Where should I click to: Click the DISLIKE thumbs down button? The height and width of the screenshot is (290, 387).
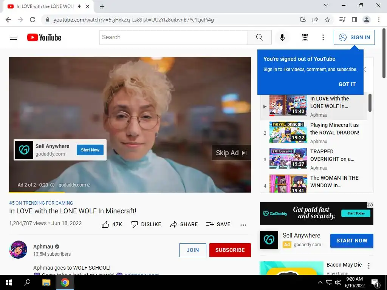click(146, 224)
